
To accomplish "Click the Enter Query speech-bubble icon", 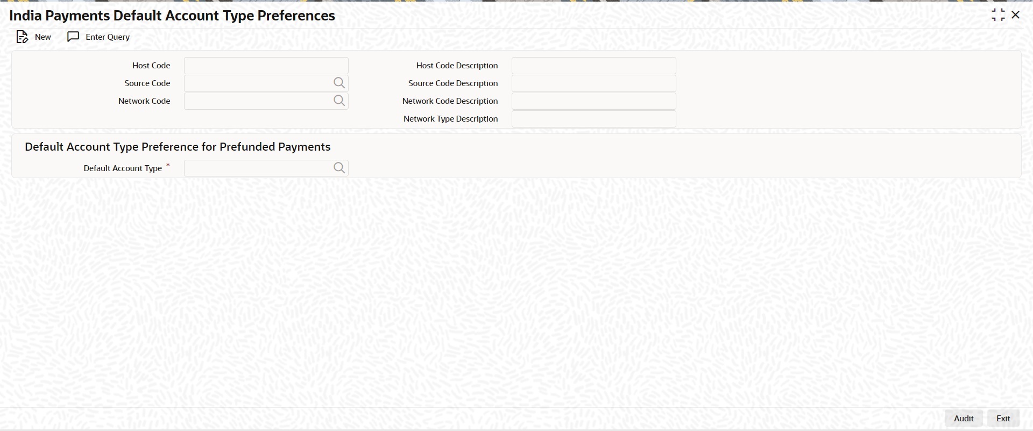I will (x=73, y=37).
